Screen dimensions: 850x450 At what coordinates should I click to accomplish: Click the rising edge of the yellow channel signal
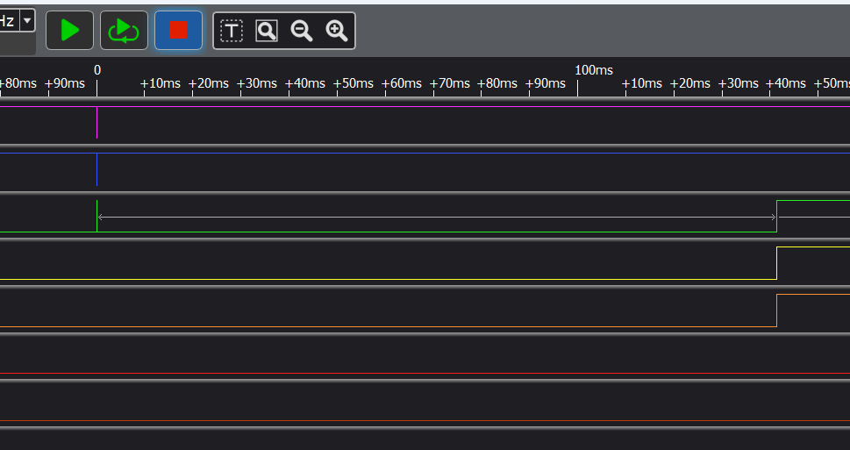click(777, 263)
